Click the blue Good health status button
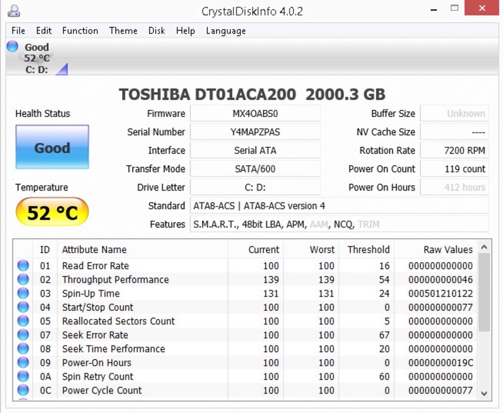This screenshot has height=413, width=503. [52, 147]
